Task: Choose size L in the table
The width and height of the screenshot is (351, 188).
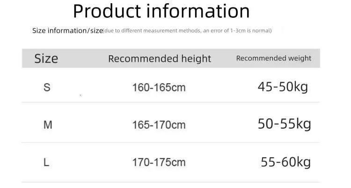Action: click(46, 162)
